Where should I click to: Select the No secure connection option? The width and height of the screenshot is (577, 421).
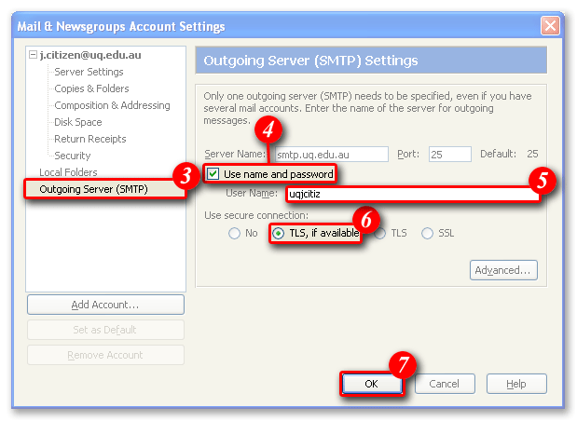click(235, 234)
